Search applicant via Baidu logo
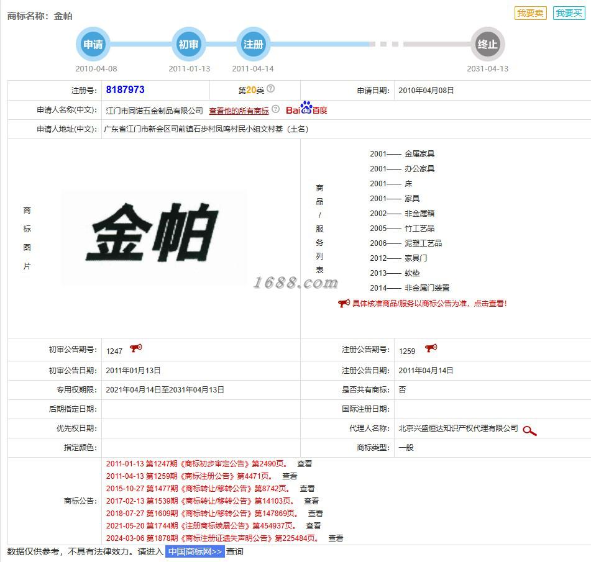This screenshot has width=591, height=562. 306,109
